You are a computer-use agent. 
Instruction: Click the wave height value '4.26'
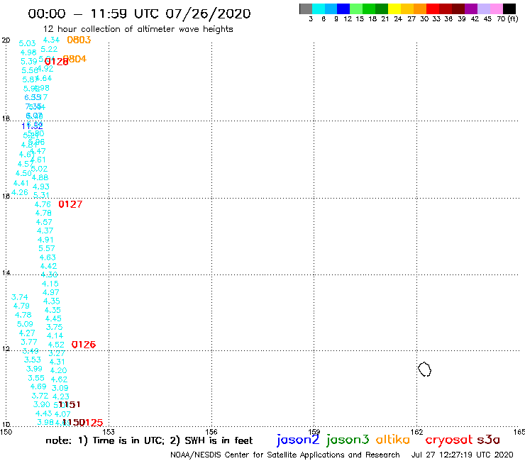(x=20, y=192)
